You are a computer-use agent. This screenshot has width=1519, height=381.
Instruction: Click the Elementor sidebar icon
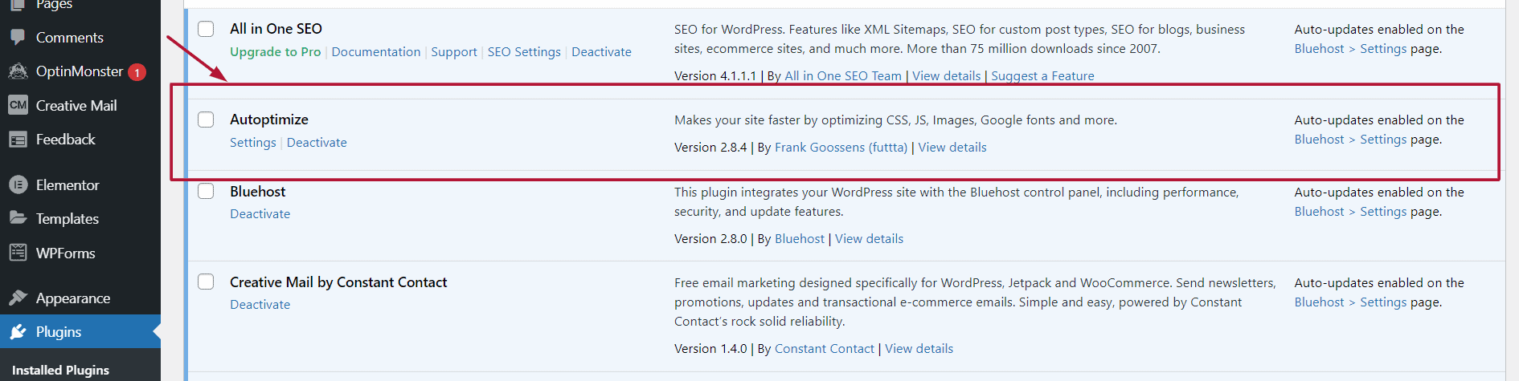[x=18, y=185]
